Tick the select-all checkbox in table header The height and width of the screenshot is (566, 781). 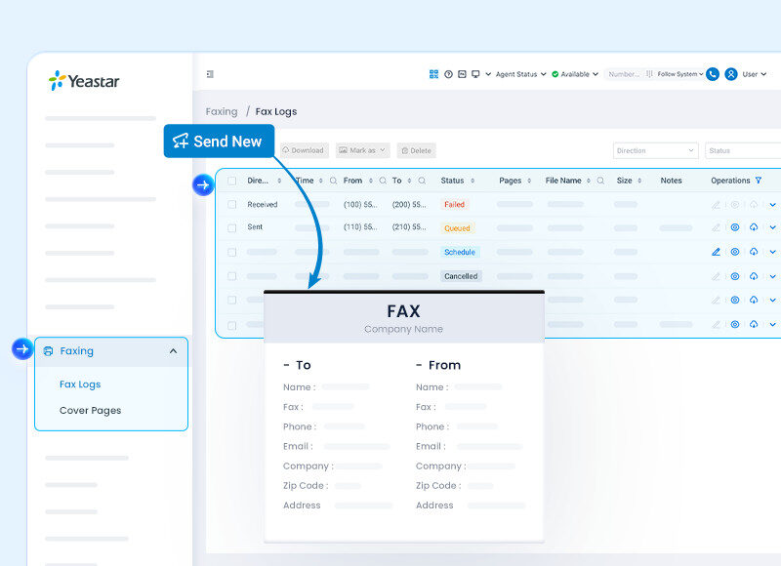pos(232,181)
